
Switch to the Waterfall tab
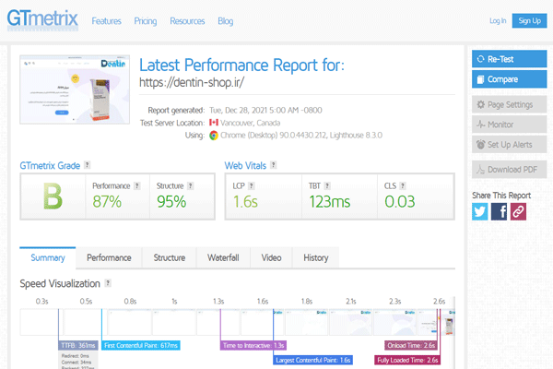point(223,257)
